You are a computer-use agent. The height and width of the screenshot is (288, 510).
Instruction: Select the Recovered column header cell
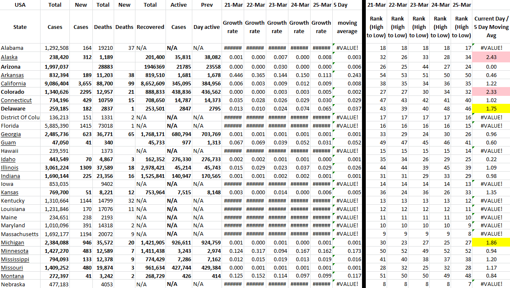click(150, 27)
